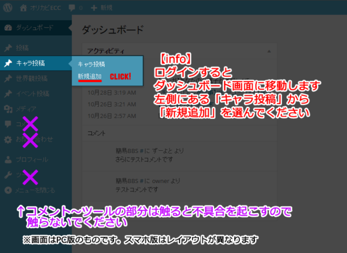Click the 簡易BBS link in owner comment
This screenshot has width=347, height=253.
127,181
